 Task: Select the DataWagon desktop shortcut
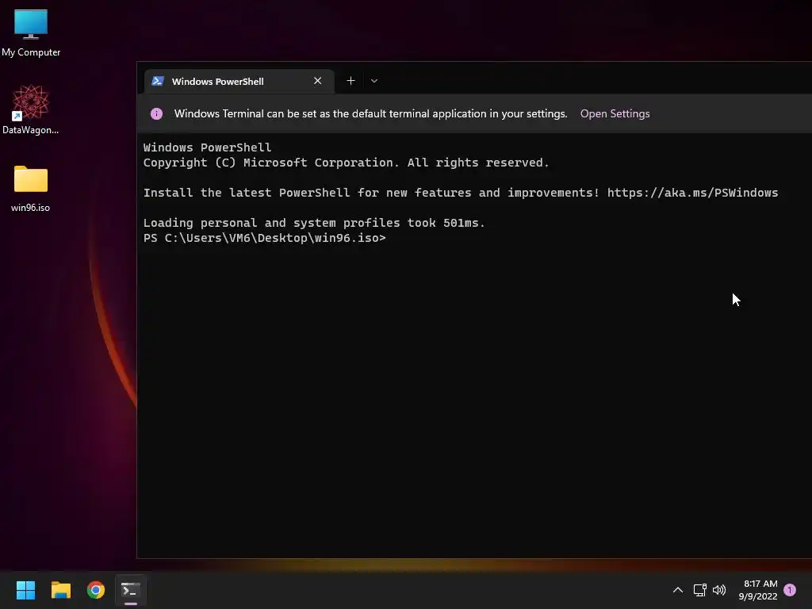click(x=31, y=109)
